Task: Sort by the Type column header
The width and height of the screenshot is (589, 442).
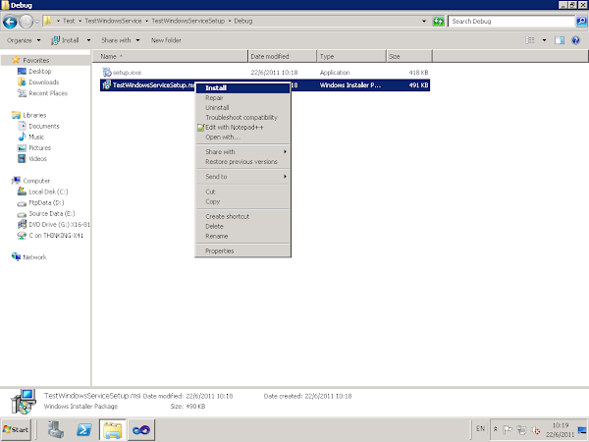Action: (x=351, y=56)
